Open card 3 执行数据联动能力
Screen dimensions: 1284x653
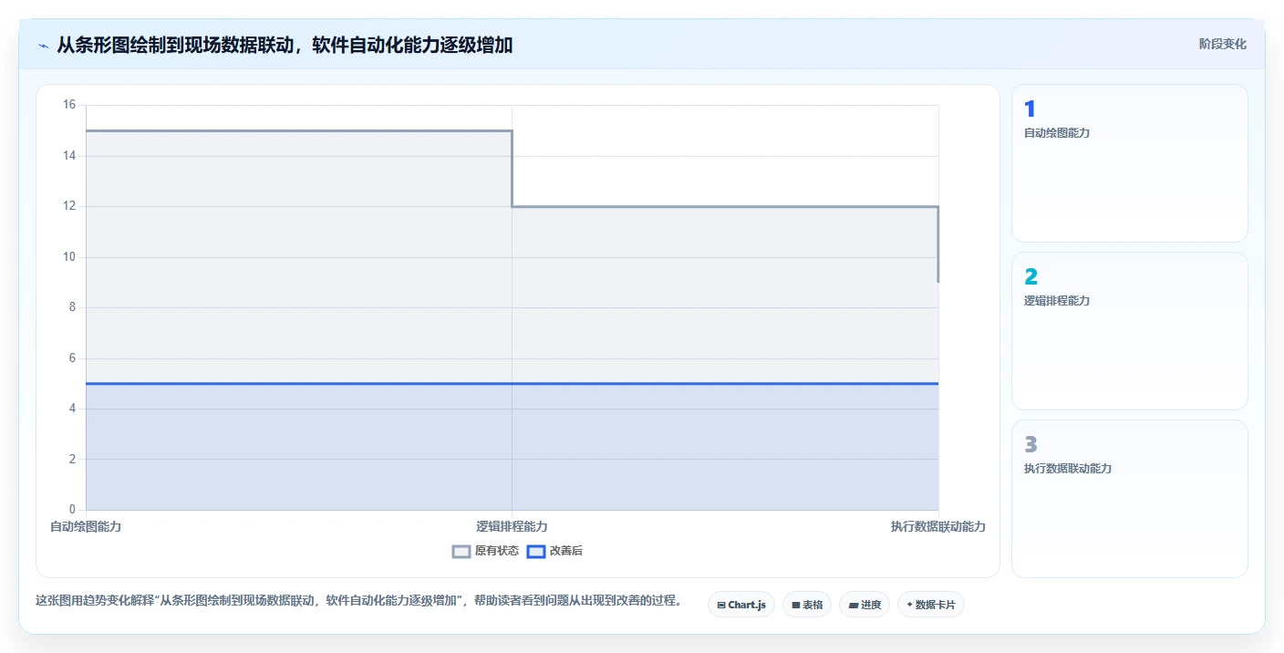1129,499
